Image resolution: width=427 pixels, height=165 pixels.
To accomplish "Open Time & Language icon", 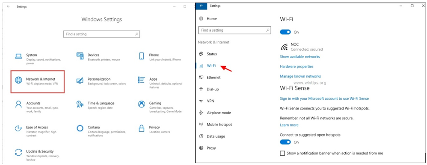I will [x=80, y=104].
